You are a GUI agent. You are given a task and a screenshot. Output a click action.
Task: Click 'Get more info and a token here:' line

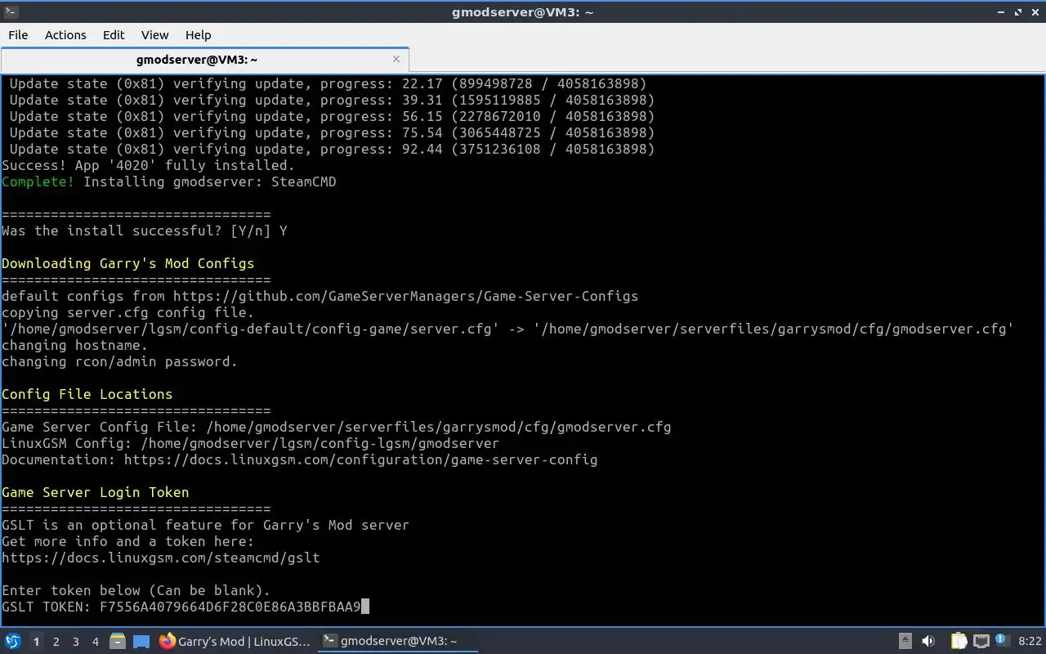coord(128,541)
